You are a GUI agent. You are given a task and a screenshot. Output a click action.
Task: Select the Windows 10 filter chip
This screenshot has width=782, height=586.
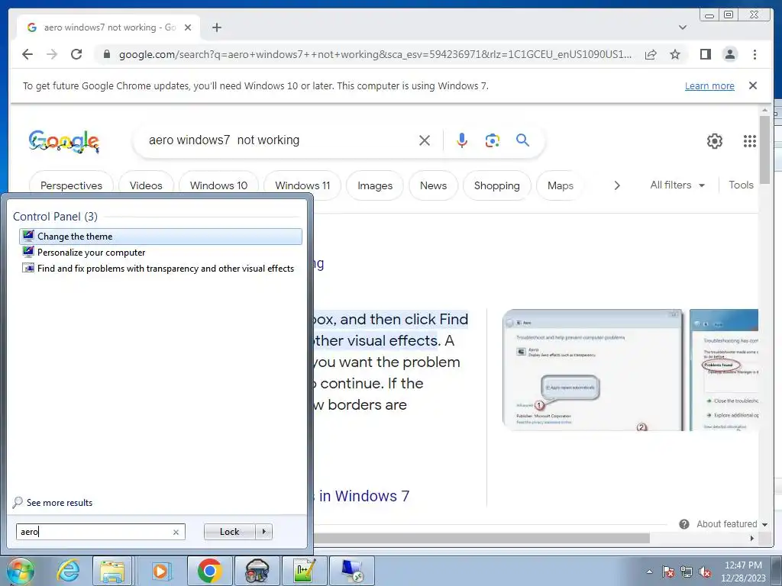click(x=218, y=185)
